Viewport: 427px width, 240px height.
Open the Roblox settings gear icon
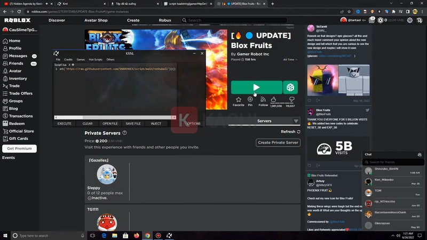point(409,20)
